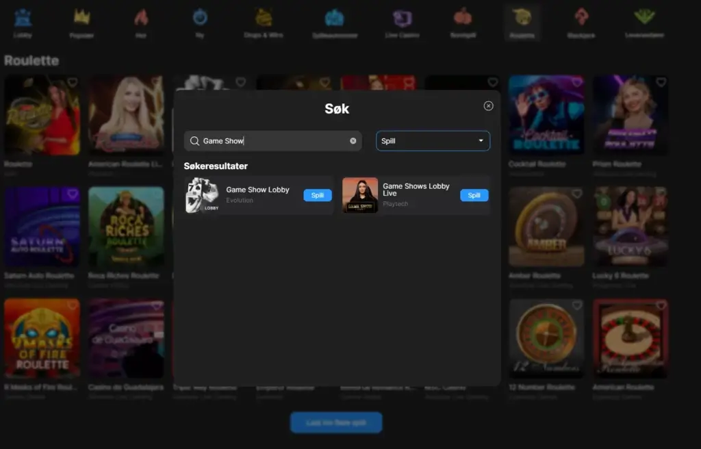Image resolution: width=701 pixels, height=449 pixels.
Task: Click the magnifier icon in the search box
Action: [x=194, y=141]
